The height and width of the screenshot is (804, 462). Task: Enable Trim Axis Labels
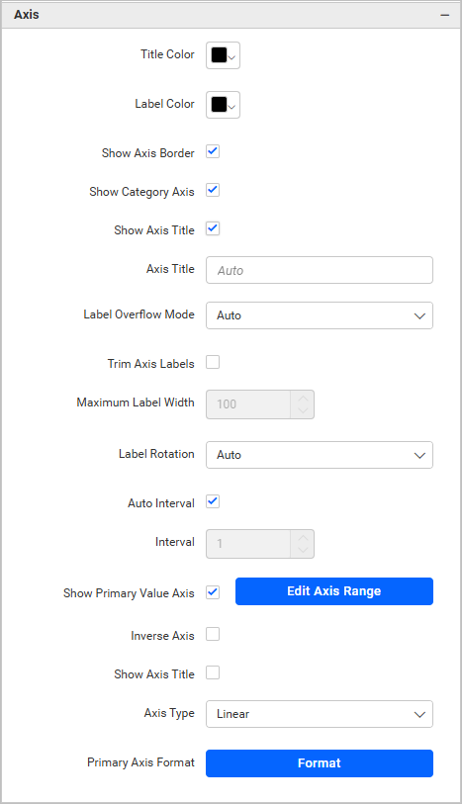213,362
